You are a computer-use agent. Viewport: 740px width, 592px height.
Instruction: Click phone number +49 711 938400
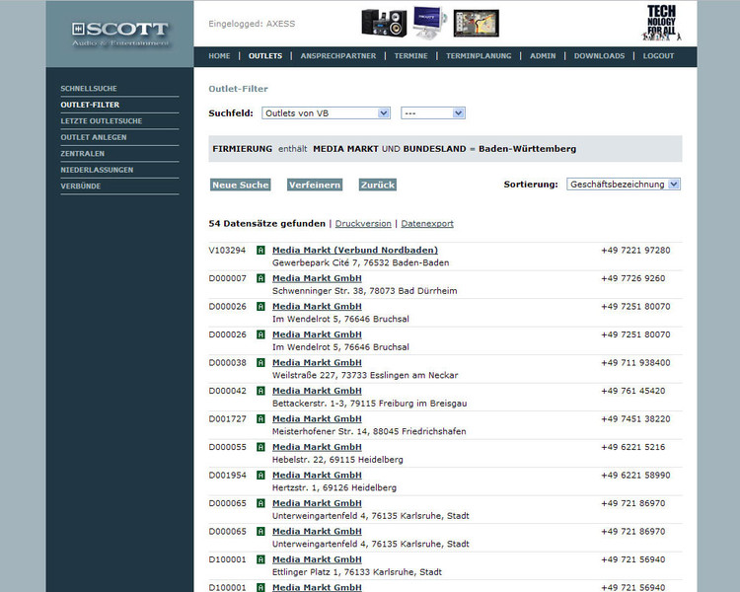point(635,362)
